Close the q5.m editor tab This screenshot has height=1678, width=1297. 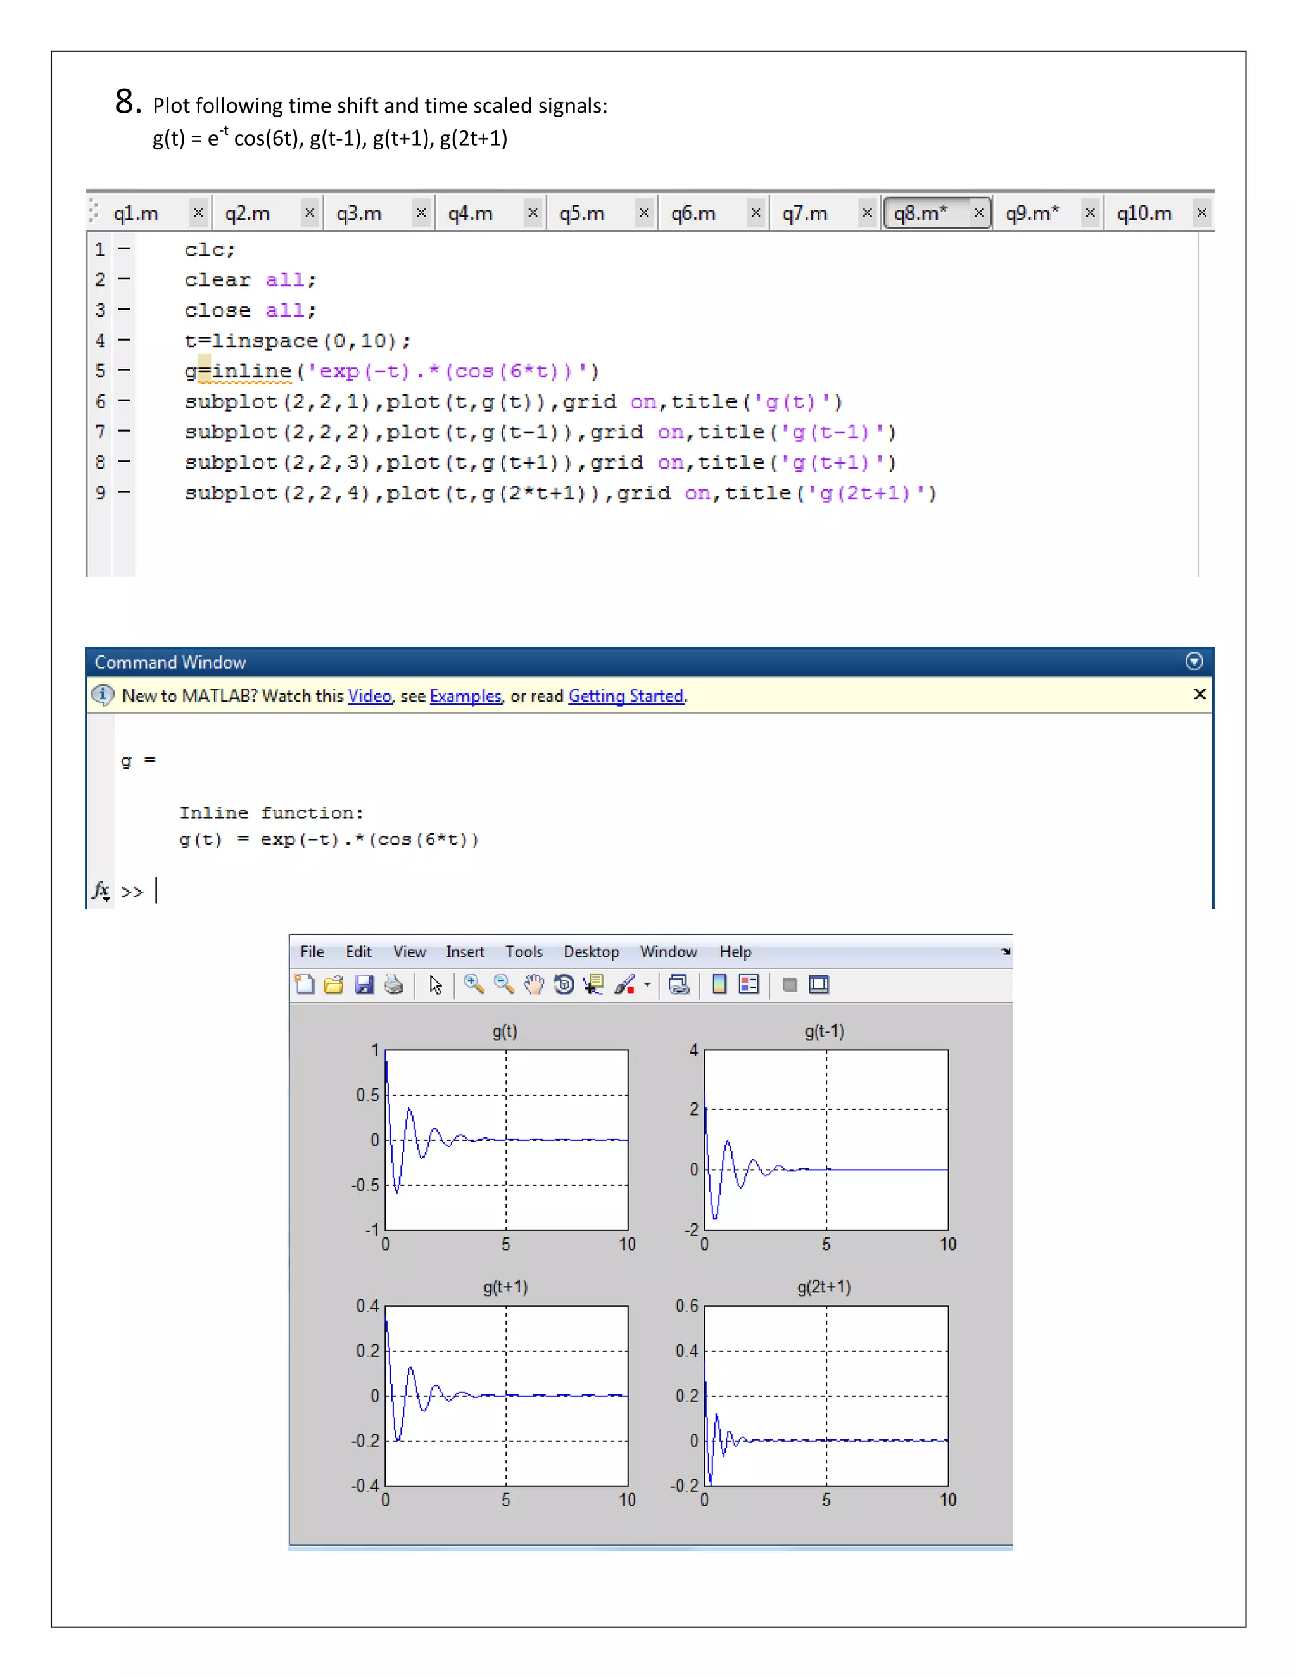point(644,213)
